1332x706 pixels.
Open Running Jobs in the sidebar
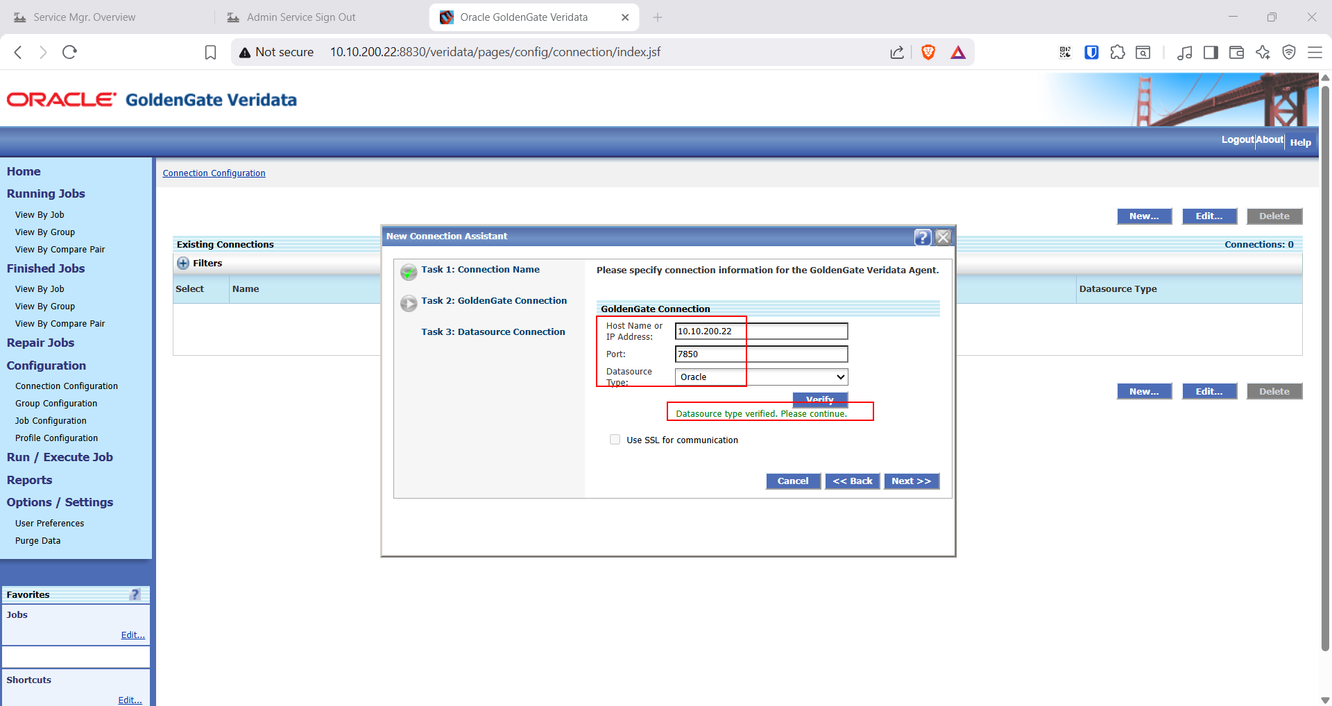[x=46, y=193]
